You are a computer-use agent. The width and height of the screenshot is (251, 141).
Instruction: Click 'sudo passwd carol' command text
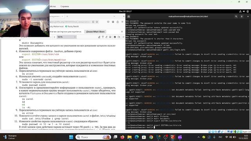tap(34, 85)
